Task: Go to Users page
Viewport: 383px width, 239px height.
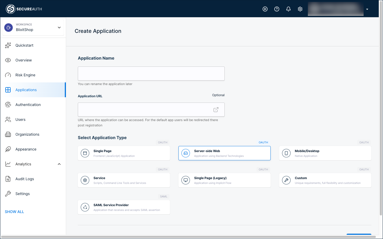Action: coord(33,119)
